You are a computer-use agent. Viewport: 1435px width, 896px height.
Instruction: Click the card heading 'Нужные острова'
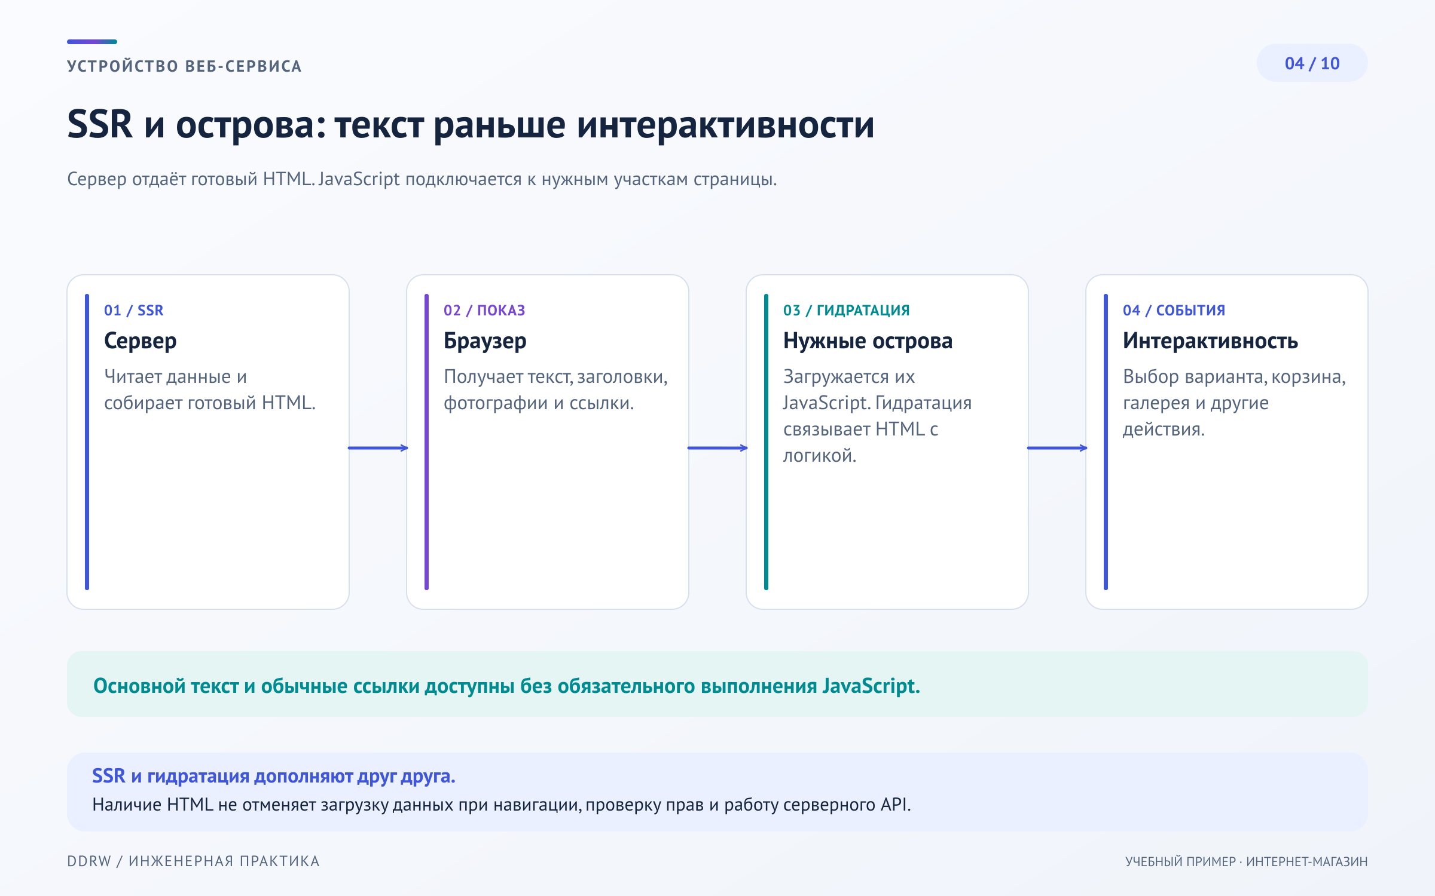(868, 341)
